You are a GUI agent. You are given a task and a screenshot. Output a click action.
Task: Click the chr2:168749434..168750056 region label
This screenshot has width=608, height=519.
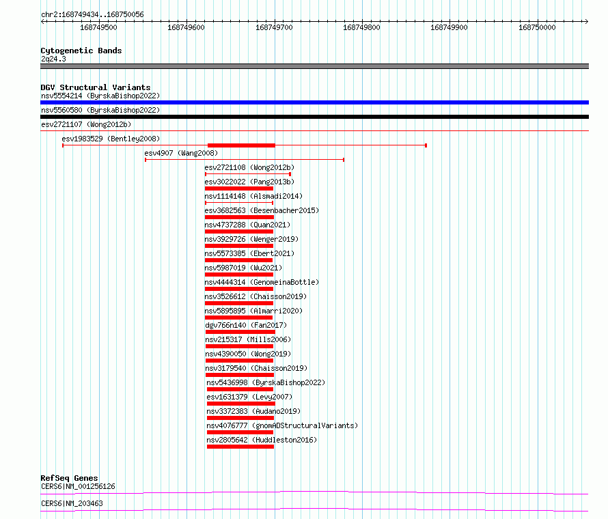coord(92,15)
